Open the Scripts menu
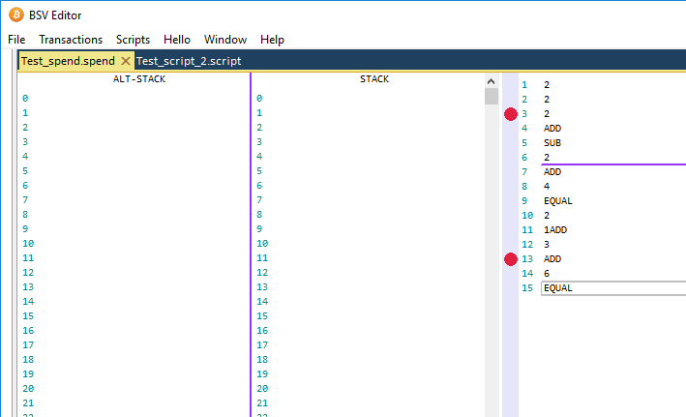This screenshot has height=417, width=686. click(133, 40)
